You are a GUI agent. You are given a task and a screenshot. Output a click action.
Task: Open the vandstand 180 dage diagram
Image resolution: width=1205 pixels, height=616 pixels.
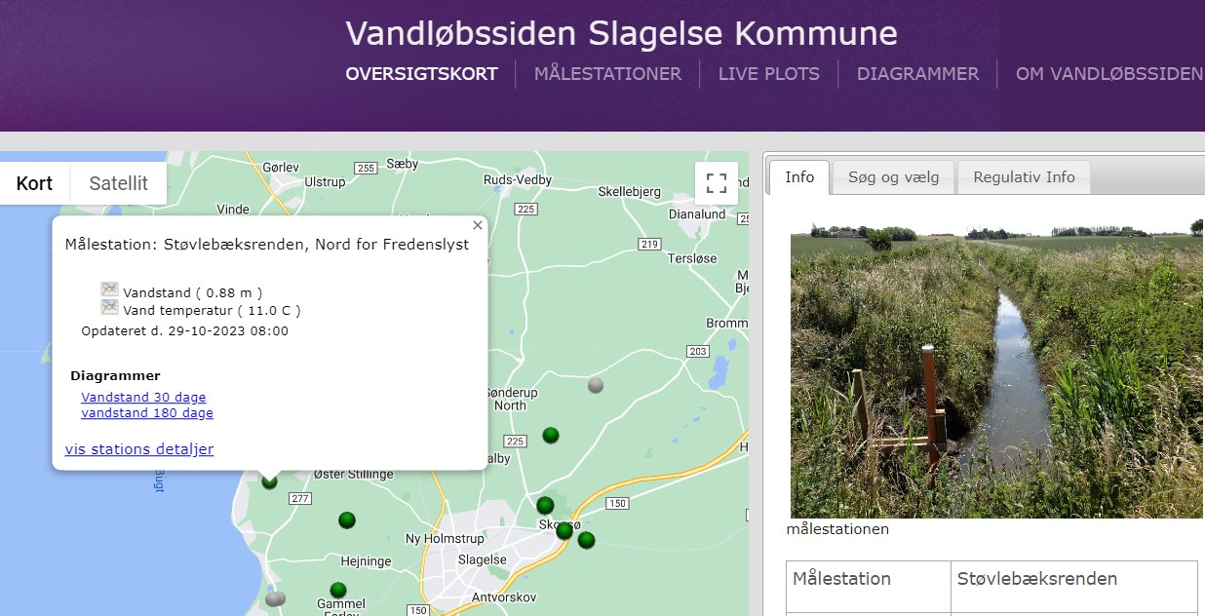(x=147, y=412)
